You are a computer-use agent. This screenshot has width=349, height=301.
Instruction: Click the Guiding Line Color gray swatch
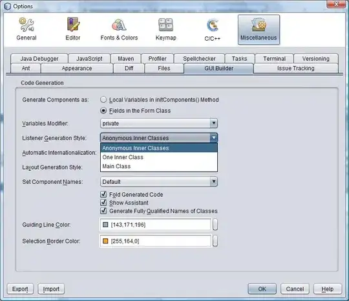(x=105, y=225)
